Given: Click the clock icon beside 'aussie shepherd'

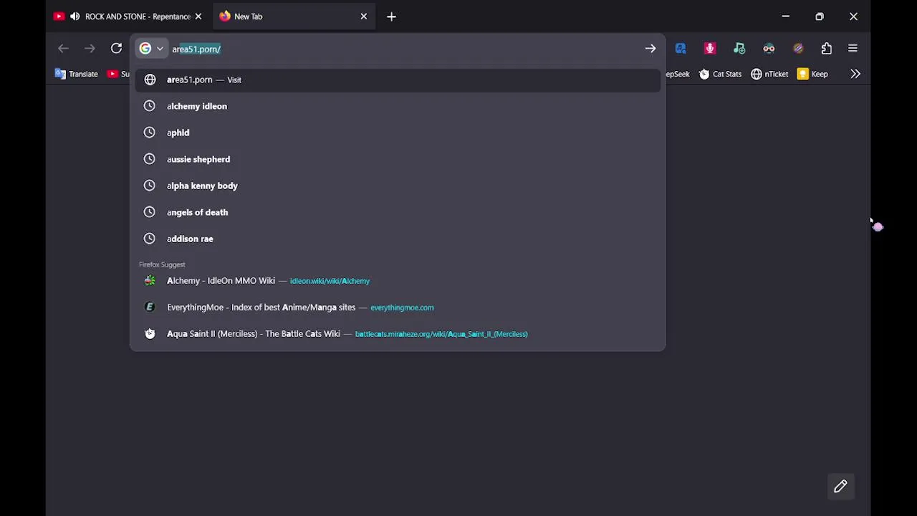Looking at the screenshot, I should tap(149, 159).
